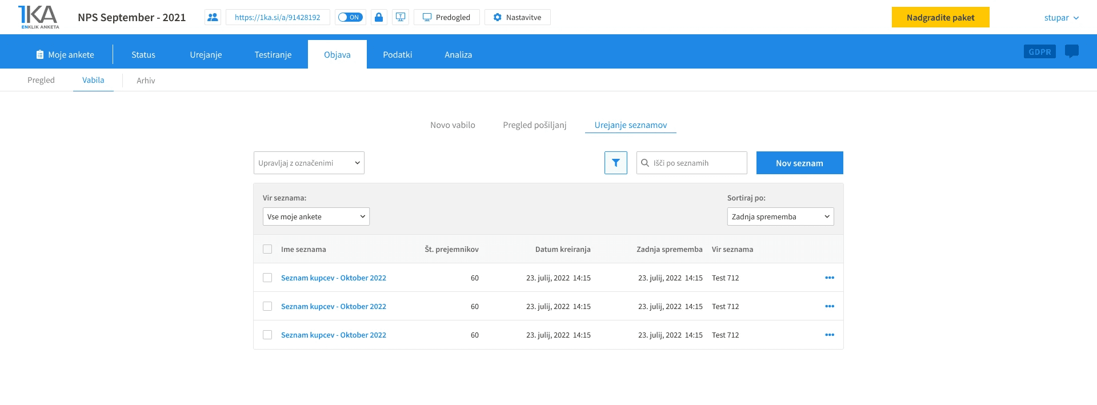Click the GDPR badge
The image size is (1097, 405).
[1040, 51]
